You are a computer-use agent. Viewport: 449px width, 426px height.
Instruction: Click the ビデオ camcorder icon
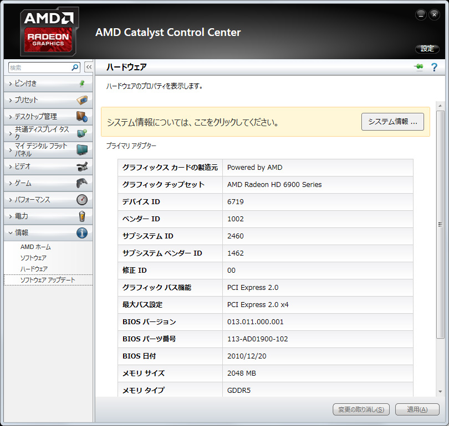tap(82, 167)
